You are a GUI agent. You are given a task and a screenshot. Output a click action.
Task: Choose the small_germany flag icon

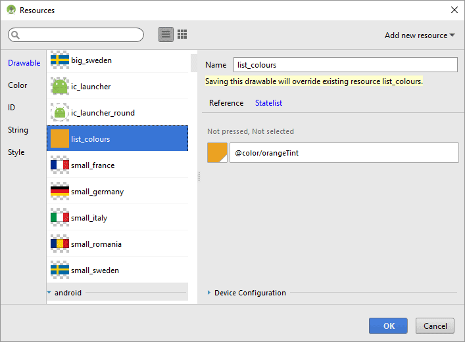[x=60, y=192]
